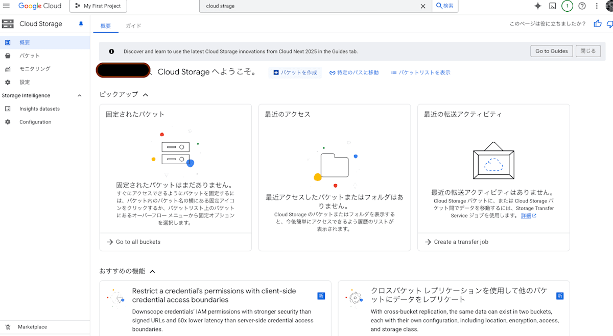This screenshot has width=613, height=336.
Task: Clear the search text with X icon
Action: 423,6
